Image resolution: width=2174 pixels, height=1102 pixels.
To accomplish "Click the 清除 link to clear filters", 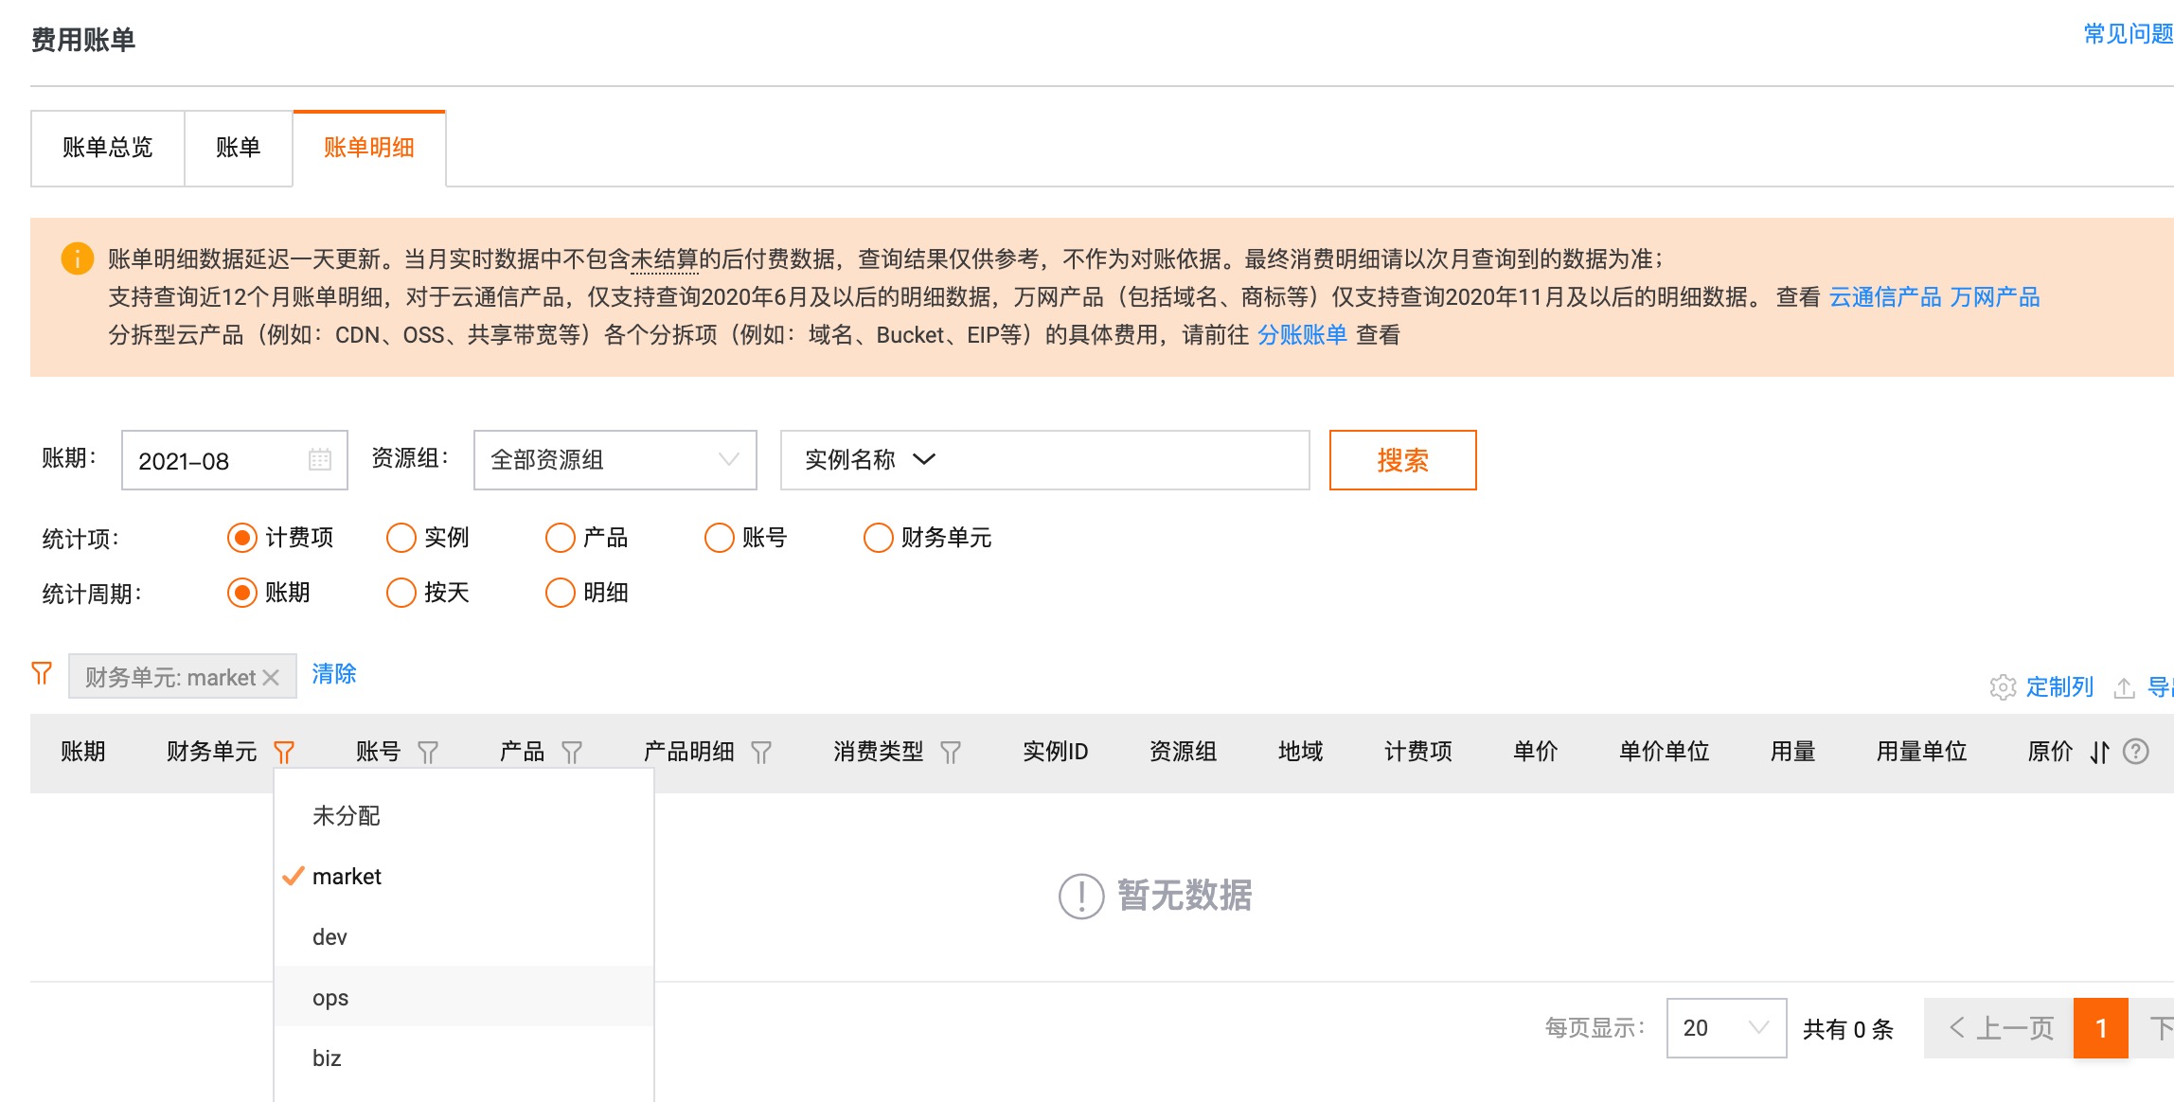I will [x=334, y=674].
